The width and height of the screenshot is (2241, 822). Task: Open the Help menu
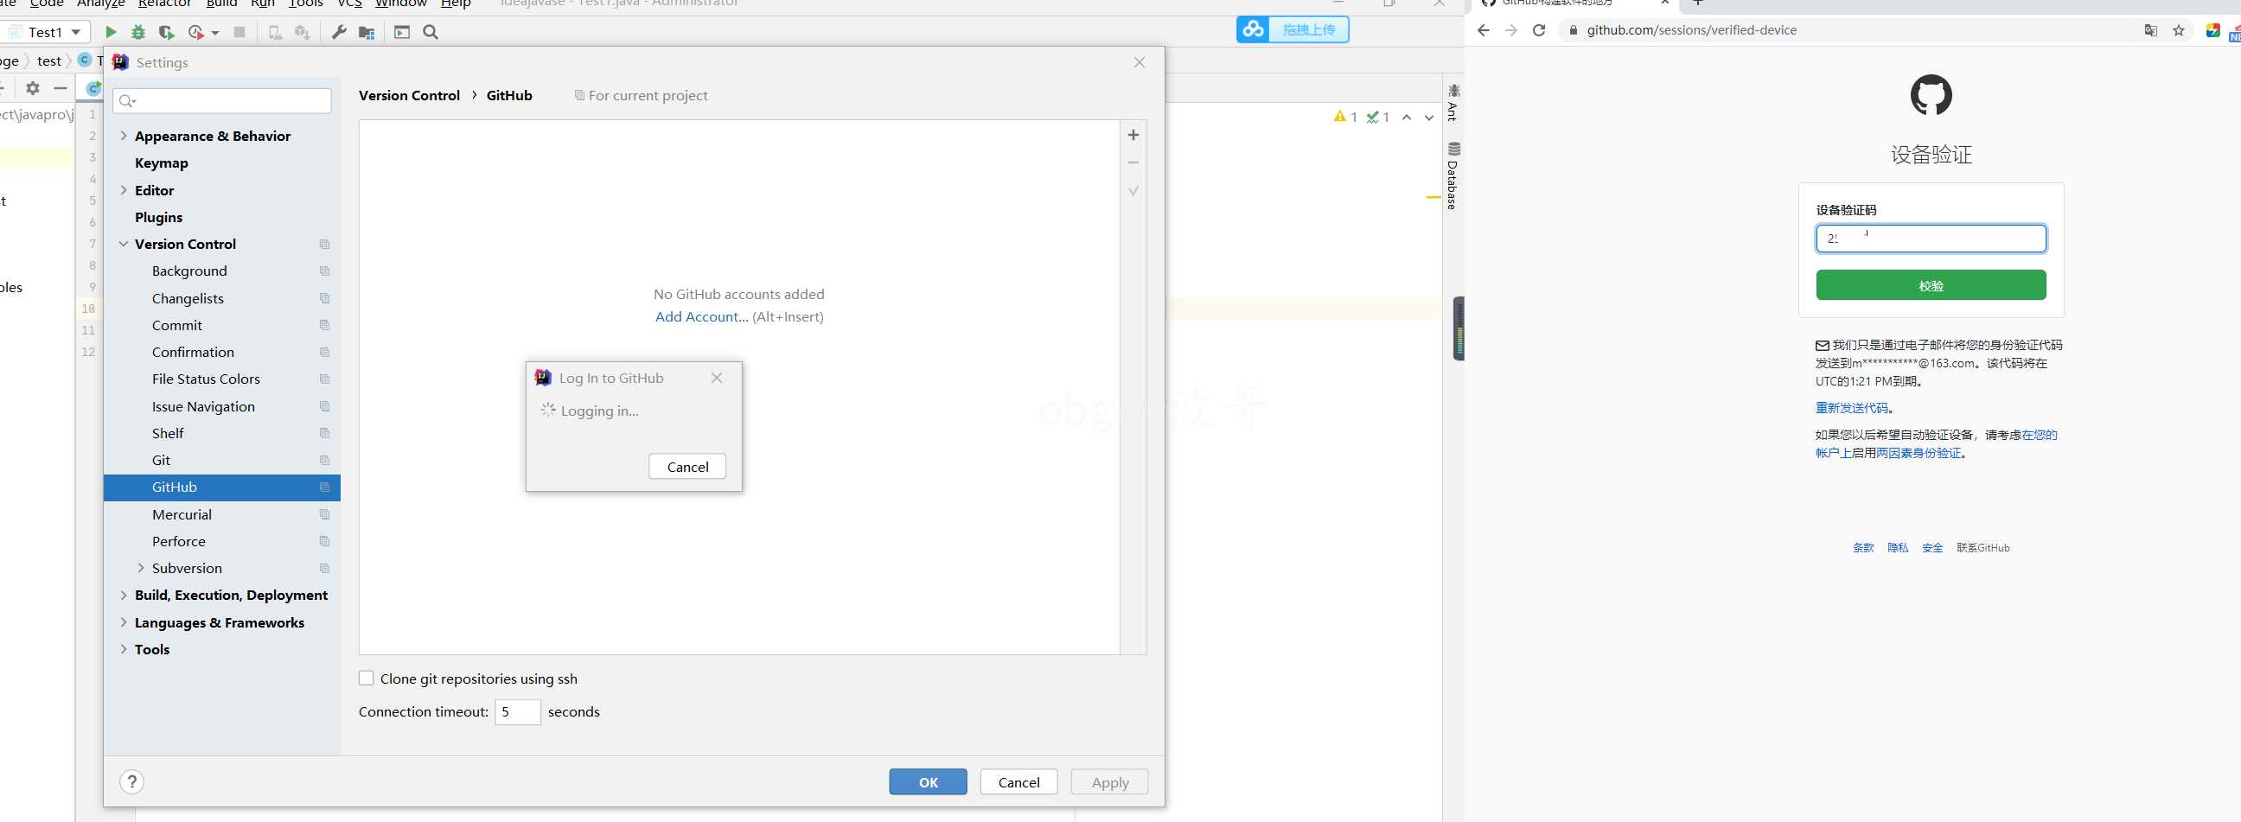click(x=456, y=3)
